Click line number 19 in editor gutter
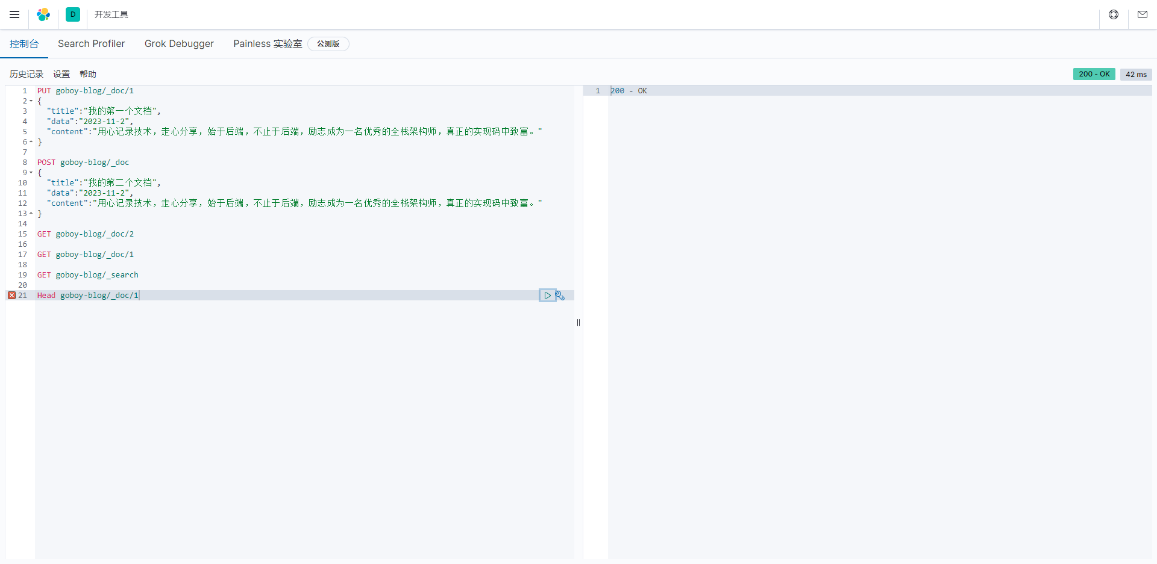 pos(22,275)
